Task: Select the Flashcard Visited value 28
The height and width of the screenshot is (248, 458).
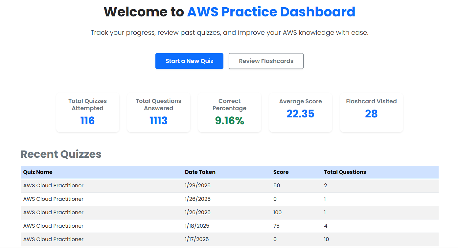Action: [371, 114]
